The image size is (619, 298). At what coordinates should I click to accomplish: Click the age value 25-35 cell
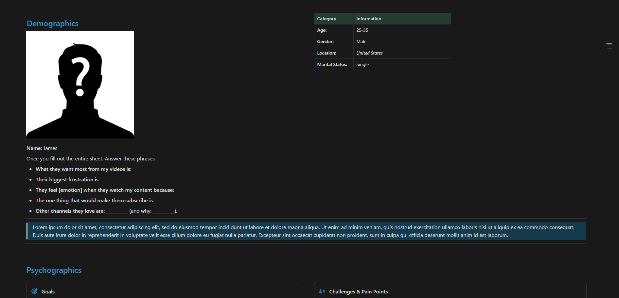362,30
